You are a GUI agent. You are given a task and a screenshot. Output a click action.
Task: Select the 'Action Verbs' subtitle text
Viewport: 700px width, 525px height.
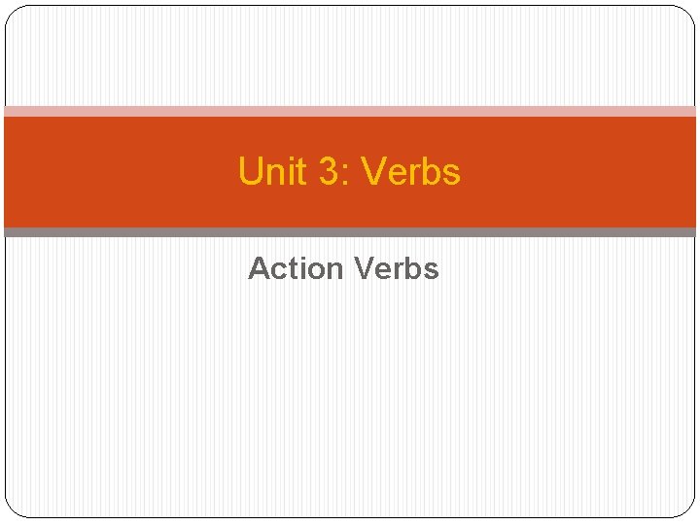click(x=343, y=267)
